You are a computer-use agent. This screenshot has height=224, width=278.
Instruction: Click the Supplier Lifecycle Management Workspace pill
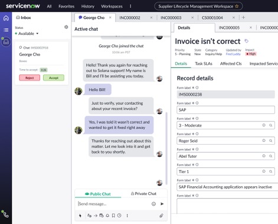tap(198, 7)
